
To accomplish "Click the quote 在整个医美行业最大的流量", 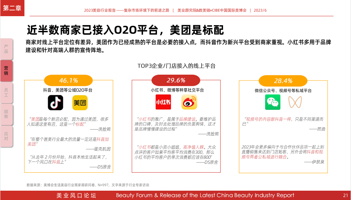I will point(68,141).
